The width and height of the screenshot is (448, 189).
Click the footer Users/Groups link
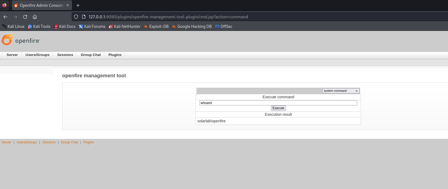[27, 142]
